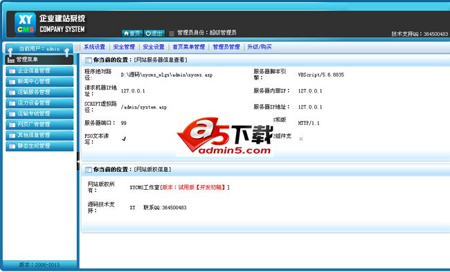
Task: Expand 运输专线管理 sidebar section
Action: [x=39, y=114]
